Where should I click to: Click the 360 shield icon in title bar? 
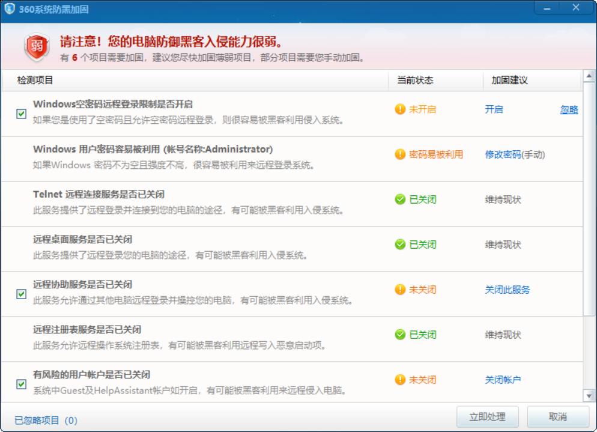9,8
